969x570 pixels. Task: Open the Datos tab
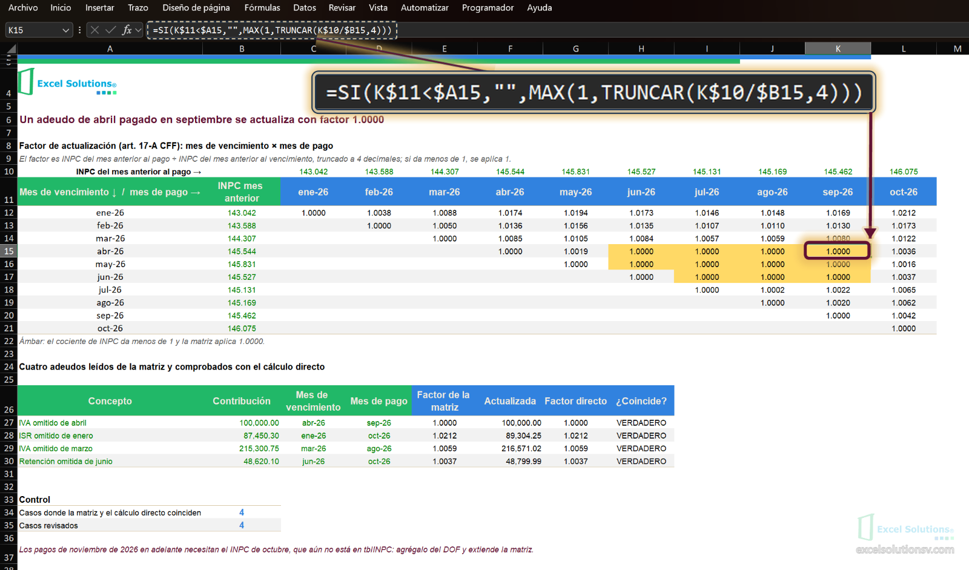[305, 8]
